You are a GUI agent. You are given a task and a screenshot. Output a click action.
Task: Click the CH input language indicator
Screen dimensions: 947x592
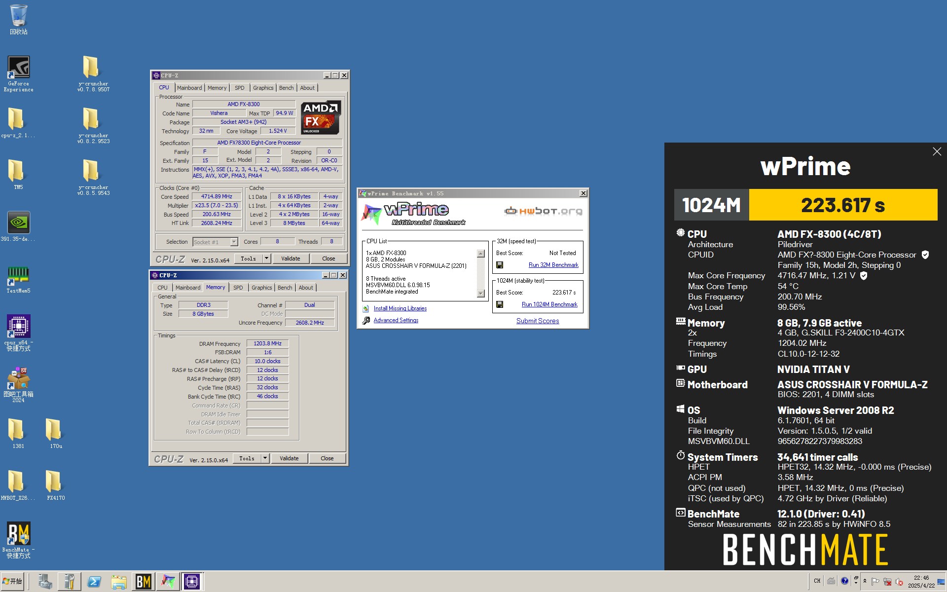tap(817, 581)
